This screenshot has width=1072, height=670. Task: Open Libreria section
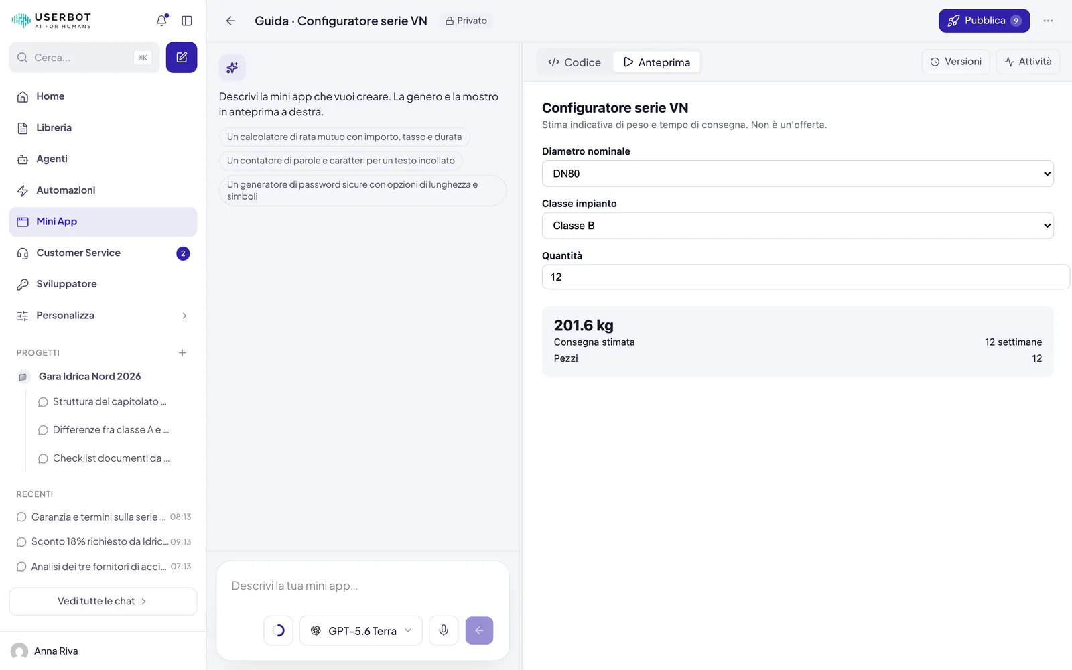pyautogui.click(x=103, y=128)
